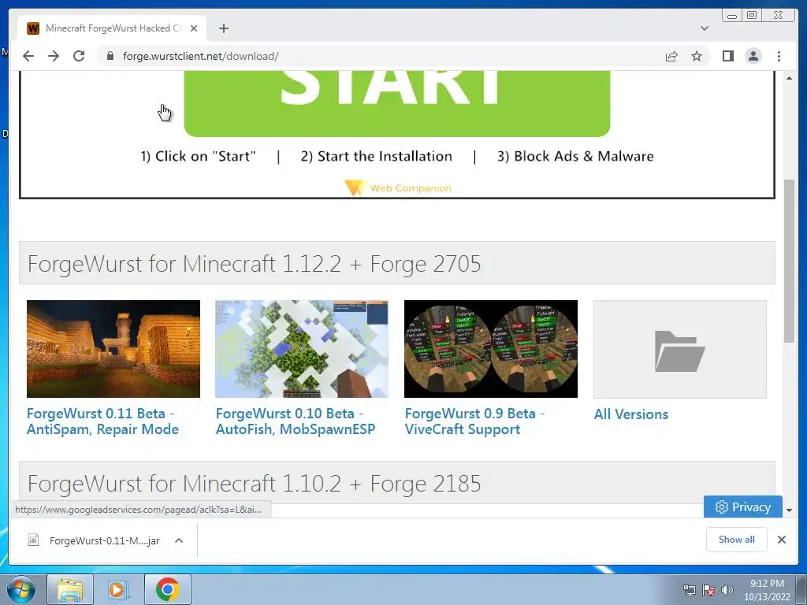The height and width of the screenshot is (605, 807).
Task: Reload the current page
Action: 79,56
